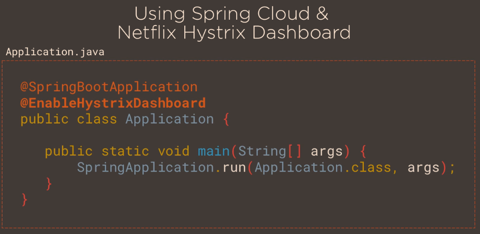Click the "public" keyword before "static"

[69, 151]
